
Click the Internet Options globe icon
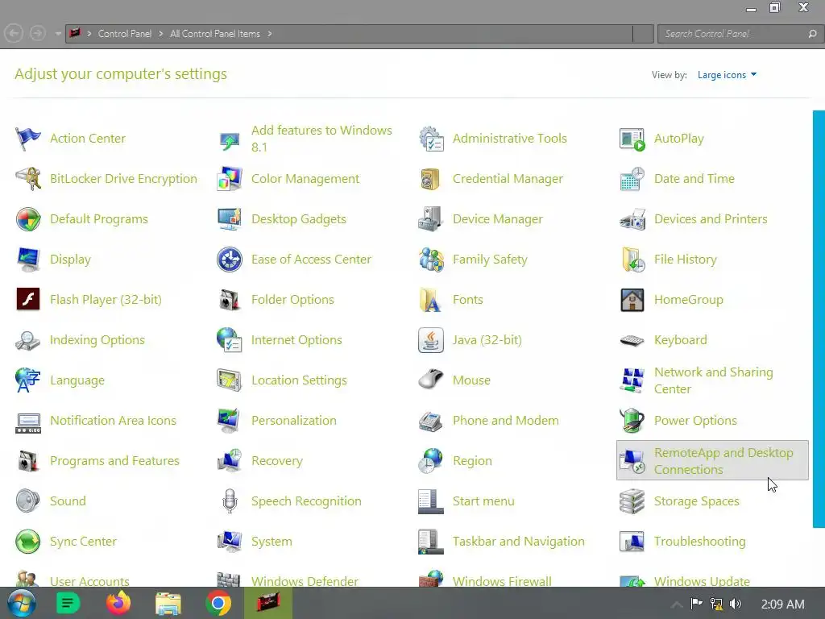(x=230, y=340)
